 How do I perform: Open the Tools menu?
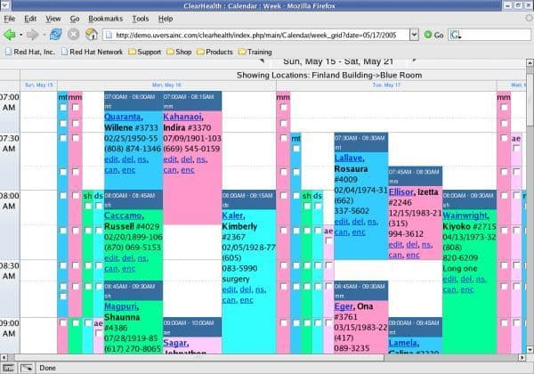pos(141,18)
